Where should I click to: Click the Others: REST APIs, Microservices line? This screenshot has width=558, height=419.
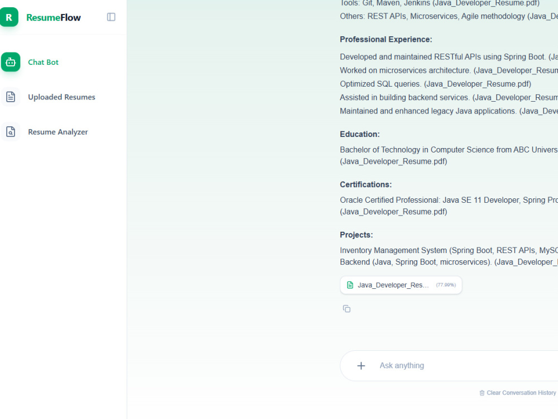point(449,16)
